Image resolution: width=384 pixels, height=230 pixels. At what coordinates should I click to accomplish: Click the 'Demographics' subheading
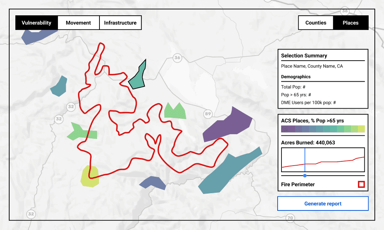click(296, 77)
